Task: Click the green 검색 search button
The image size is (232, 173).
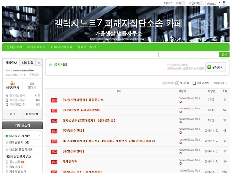Action: 224,54
